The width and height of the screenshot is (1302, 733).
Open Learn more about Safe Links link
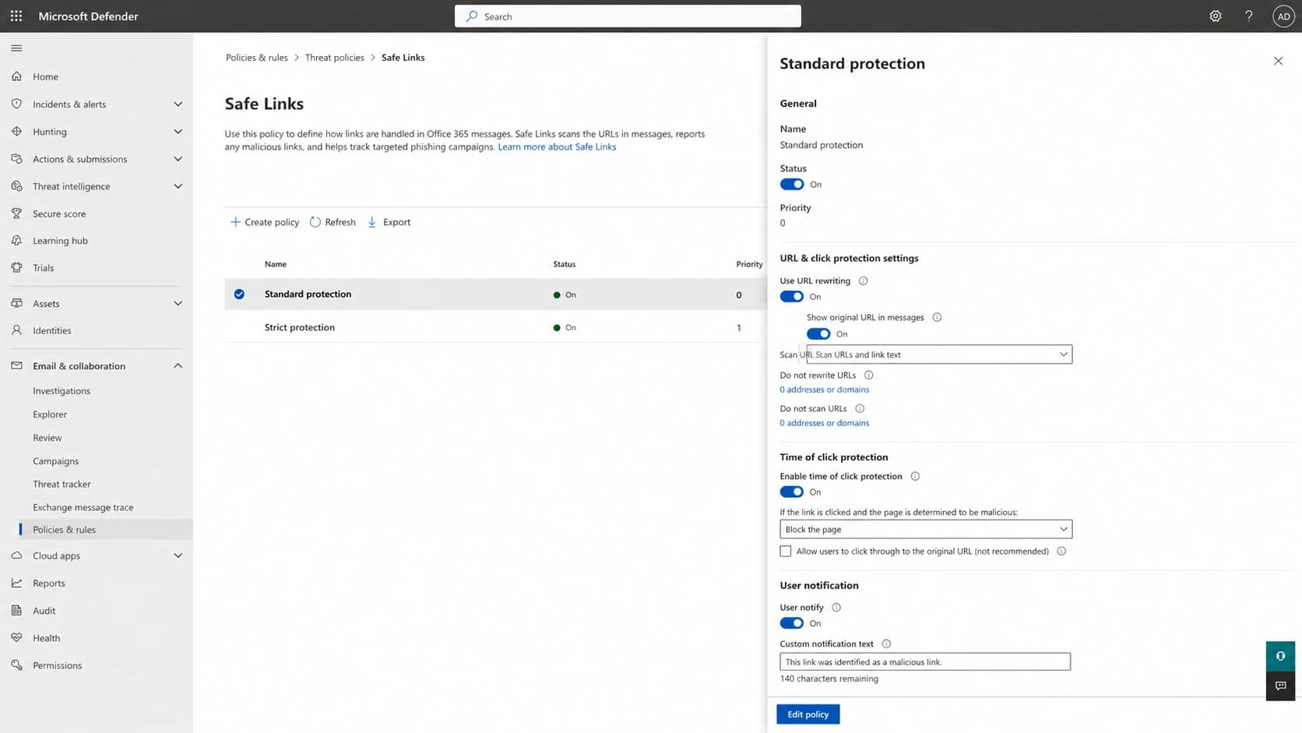tap(557, 146)
